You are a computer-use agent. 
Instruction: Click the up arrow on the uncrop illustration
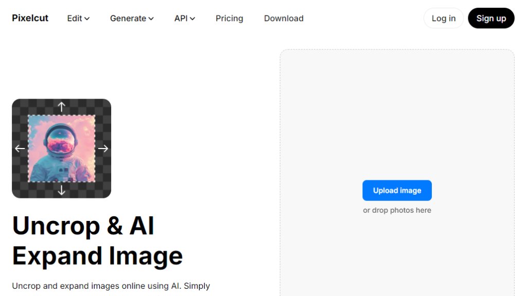61,107
